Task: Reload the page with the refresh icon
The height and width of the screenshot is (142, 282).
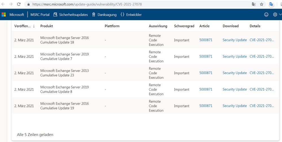Action: (x=19, y=5)
